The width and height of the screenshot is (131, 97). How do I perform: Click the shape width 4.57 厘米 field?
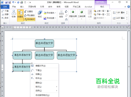coord(121,18)
